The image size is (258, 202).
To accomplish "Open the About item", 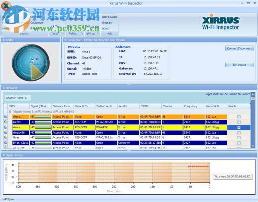I will pyautogui.click(x=106, y=28).
